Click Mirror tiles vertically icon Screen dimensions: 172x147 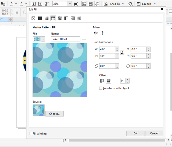coord(102,33)
